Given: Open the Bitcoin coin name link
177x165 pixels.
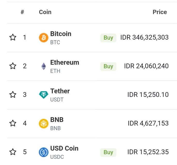Looking at the screenshot, I should 61,34.
